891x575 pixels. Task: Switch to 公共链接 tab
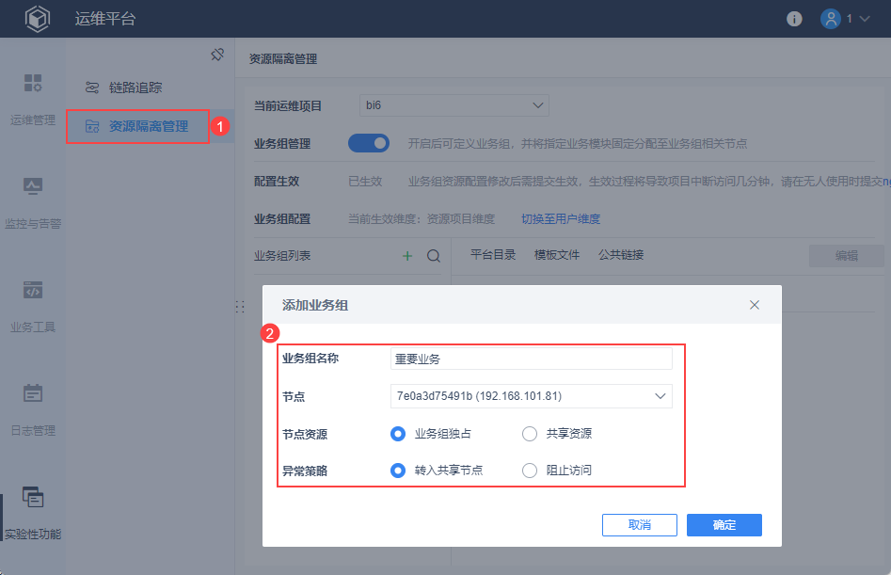[621, 254]
